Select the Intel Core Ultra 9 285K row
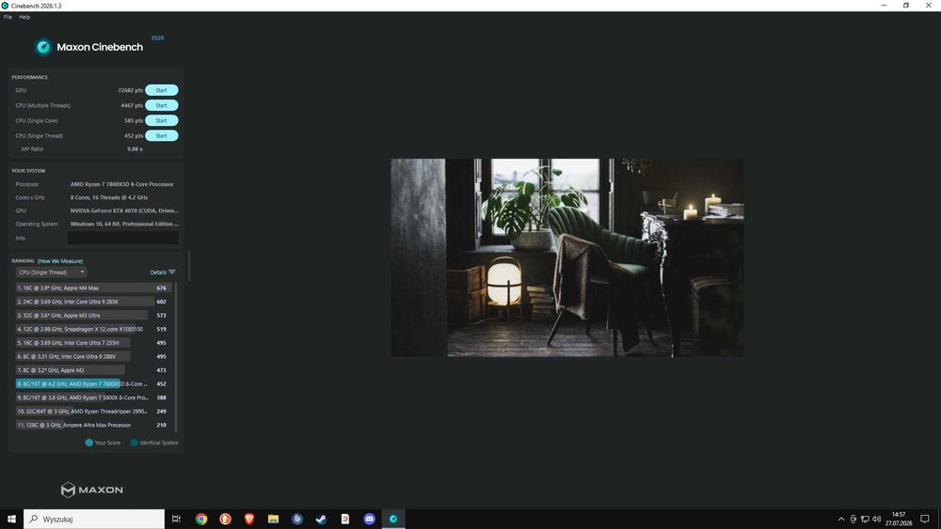 click(93, 302)
